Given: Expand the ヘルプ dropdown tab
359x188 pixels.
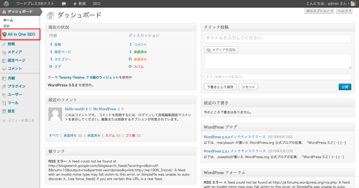Looking at the screenshot, I should 344,11.
